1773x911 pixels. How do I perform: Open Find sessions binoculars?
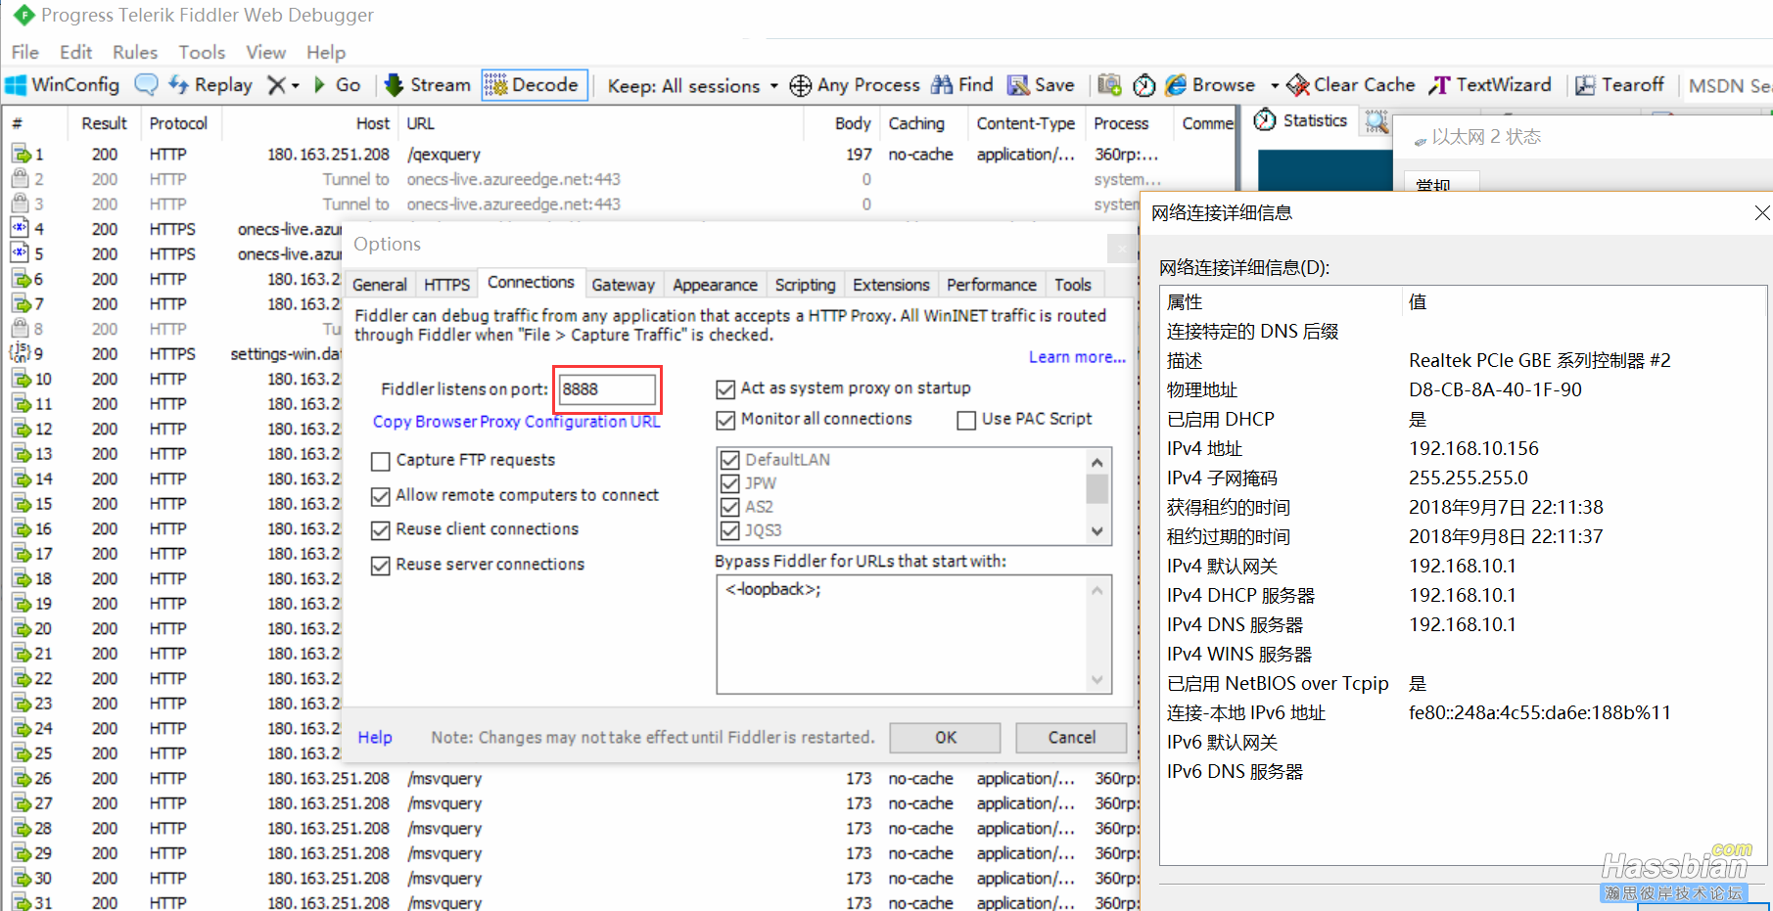tap(942, 85)
